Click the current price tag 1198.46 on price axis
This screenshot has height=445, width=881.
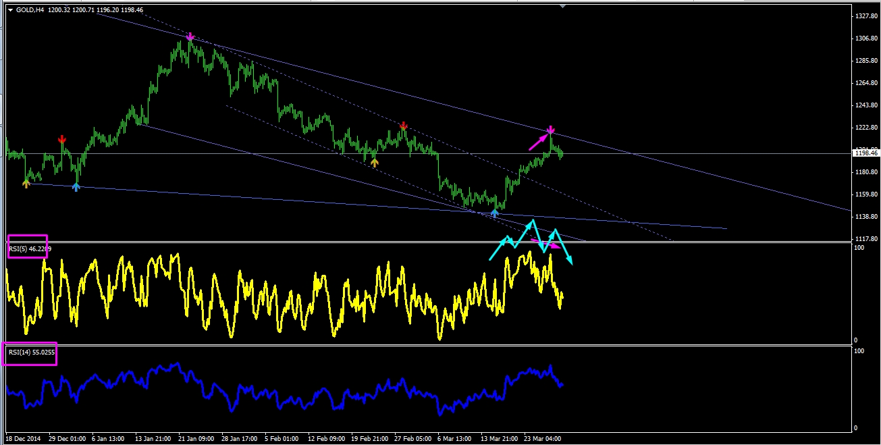point(865,153)
